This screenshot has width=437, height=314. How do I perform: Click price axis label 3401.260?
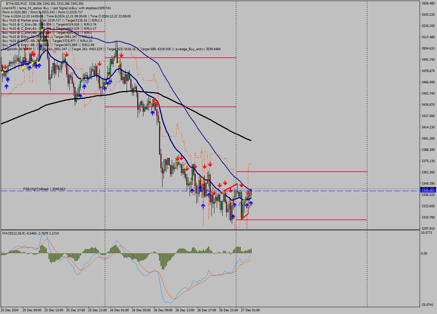coord(428,139)
